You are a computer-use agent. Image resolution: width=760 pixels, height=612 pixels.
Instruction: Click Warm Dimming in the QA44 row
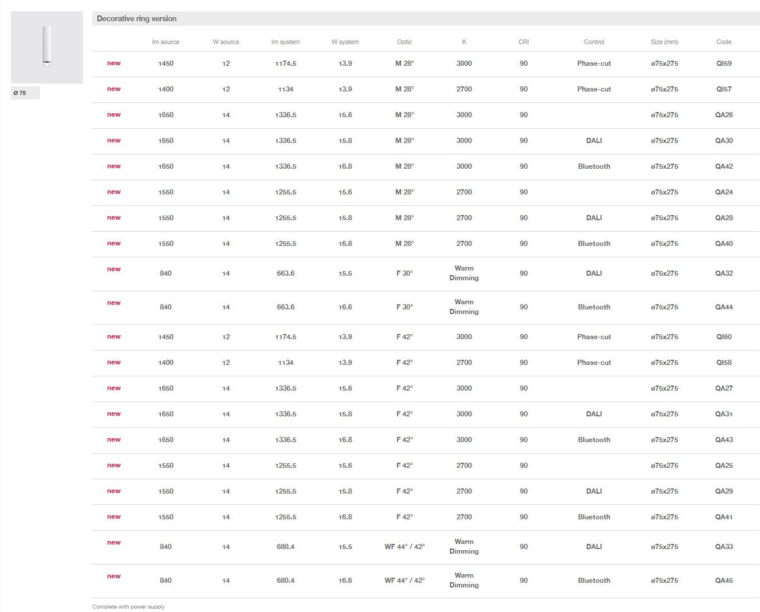point(464,307)
